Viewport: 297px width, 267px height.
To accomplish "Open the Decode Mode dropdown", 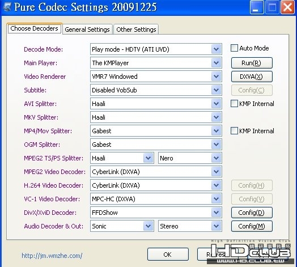I will click(156, 49).
